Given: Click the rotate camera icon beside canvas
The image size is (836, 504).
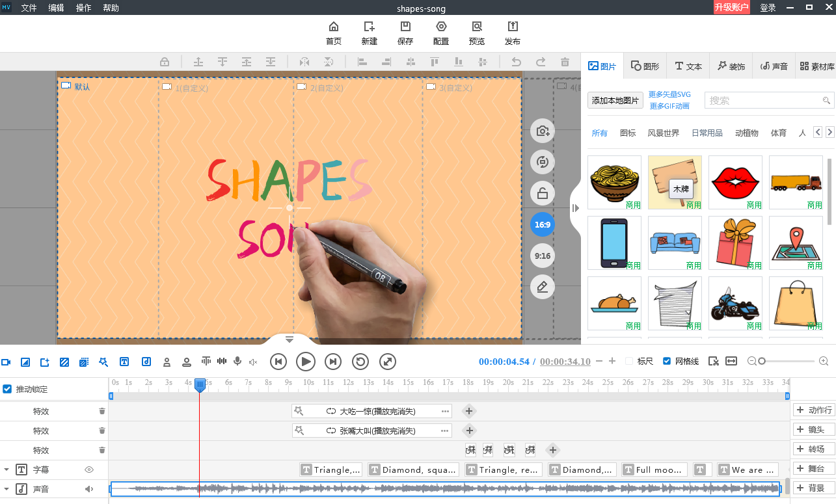Looking at the screenshot, I should click(x=543, y=162).
